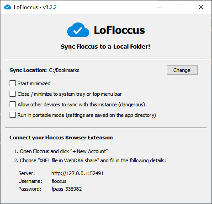Click Connect your Floccus Browser Extension heading
The width and height of the screenshot is (212, 204).
point(61,138)
